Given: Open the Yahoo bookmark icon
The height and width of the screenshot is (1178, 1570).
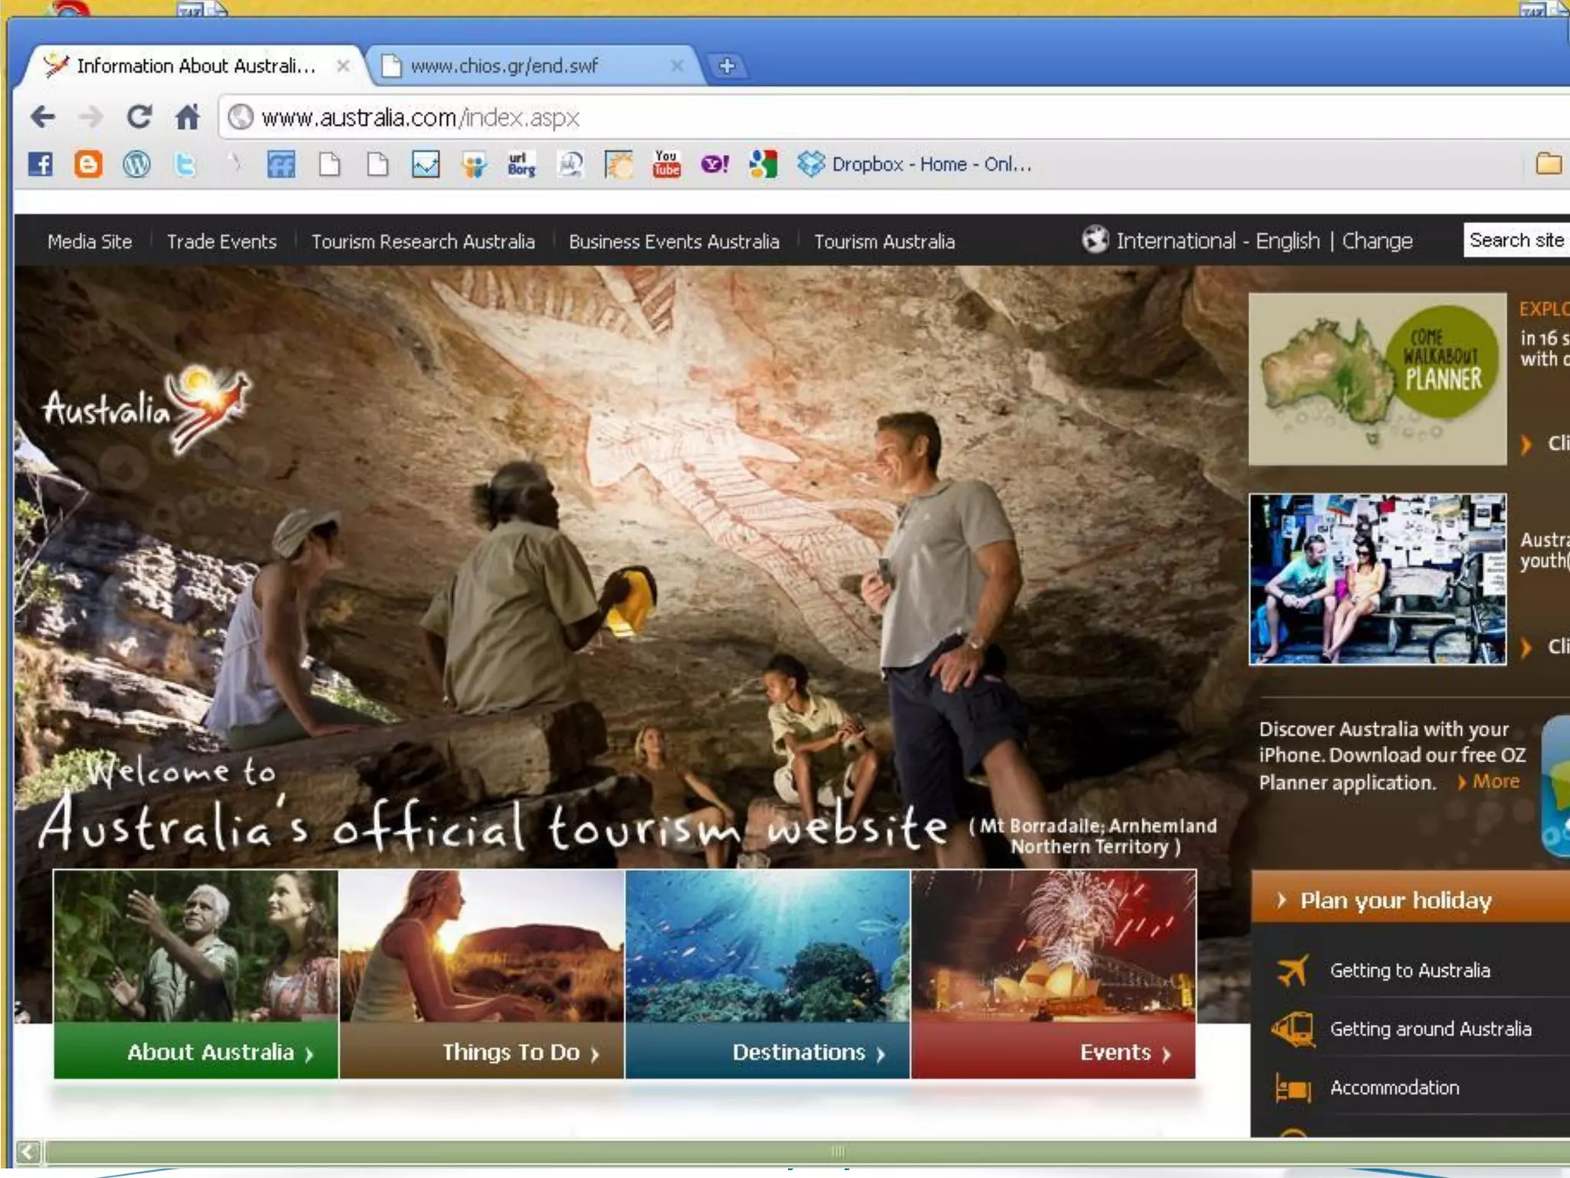Looking at the screenshot, I should pos(714,164).
